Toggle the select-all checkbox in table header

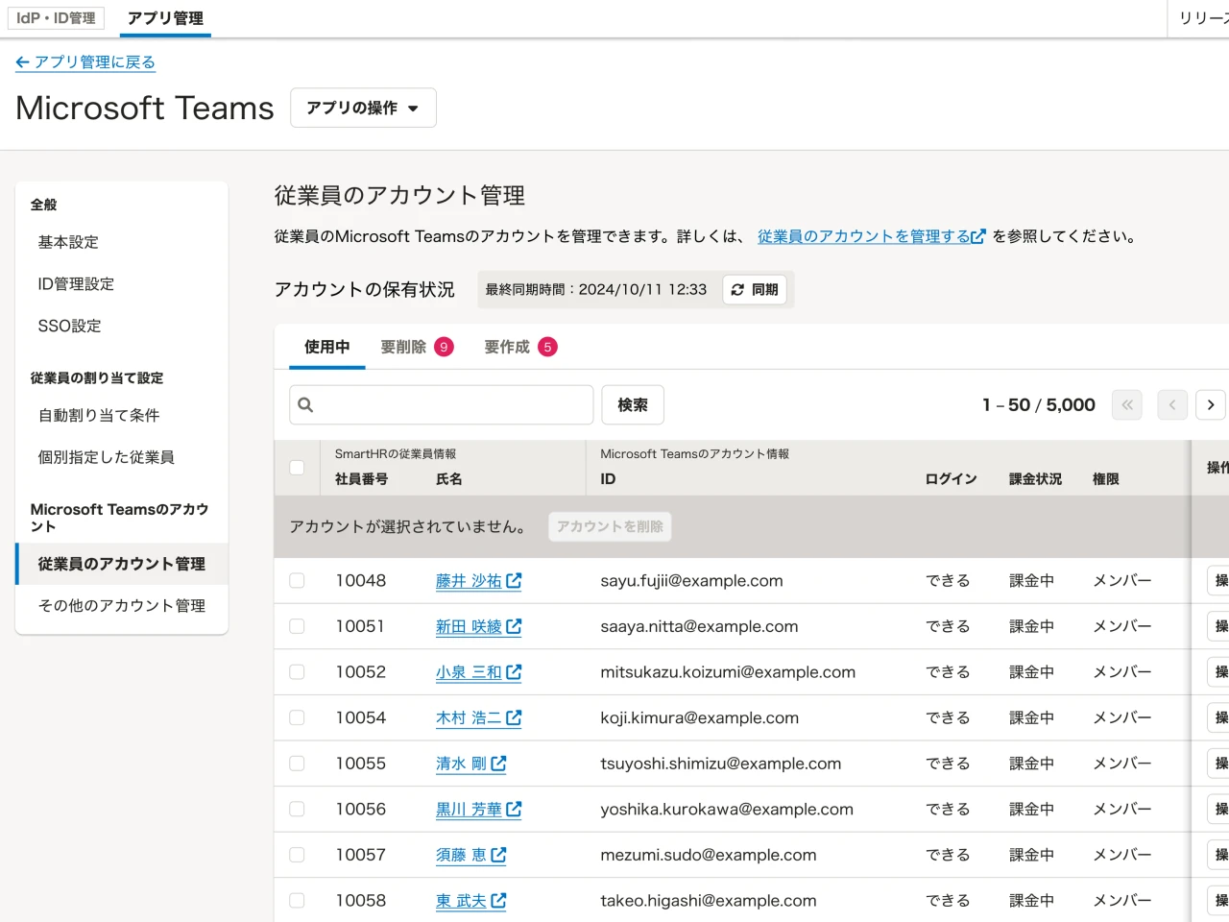coord(297,468)
